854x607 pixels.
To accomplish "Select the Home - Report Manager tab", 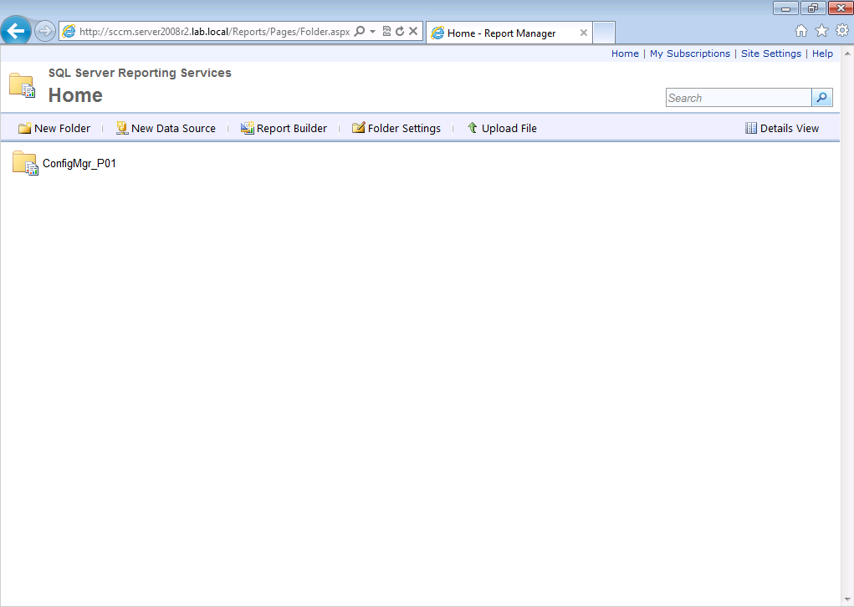I will (509, 33).
